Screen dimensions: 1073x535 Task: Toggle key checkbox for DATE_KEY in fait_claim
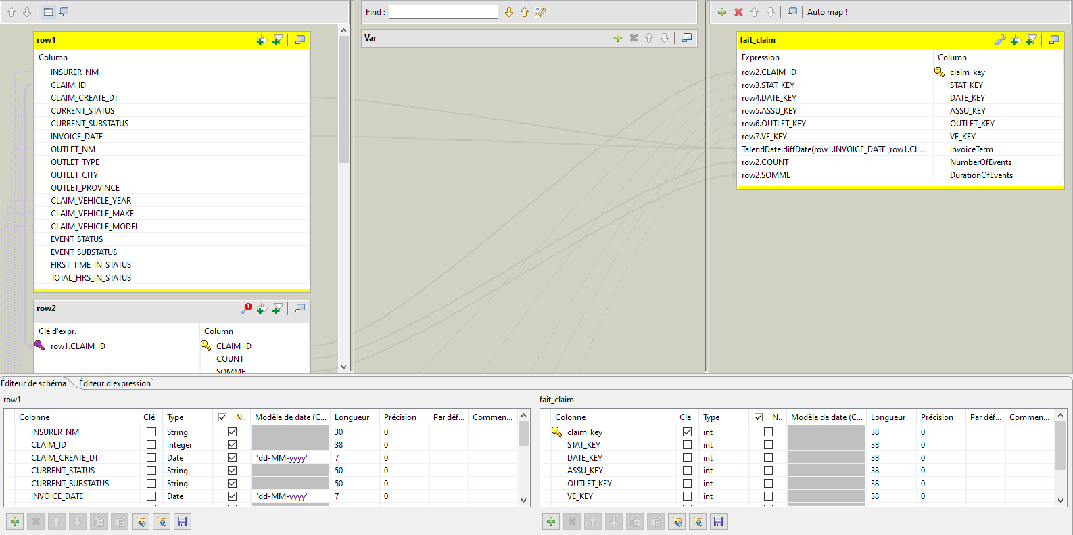pos(687,457)
